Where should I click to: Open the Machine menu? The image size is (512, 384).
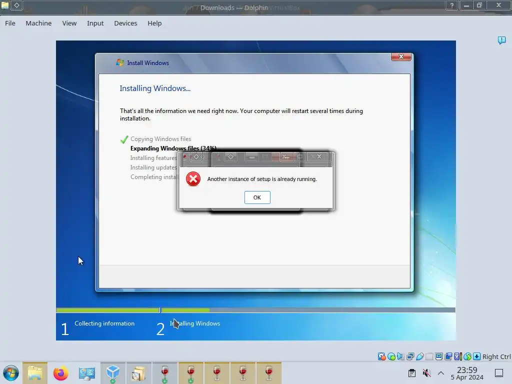tap(38, 23)
